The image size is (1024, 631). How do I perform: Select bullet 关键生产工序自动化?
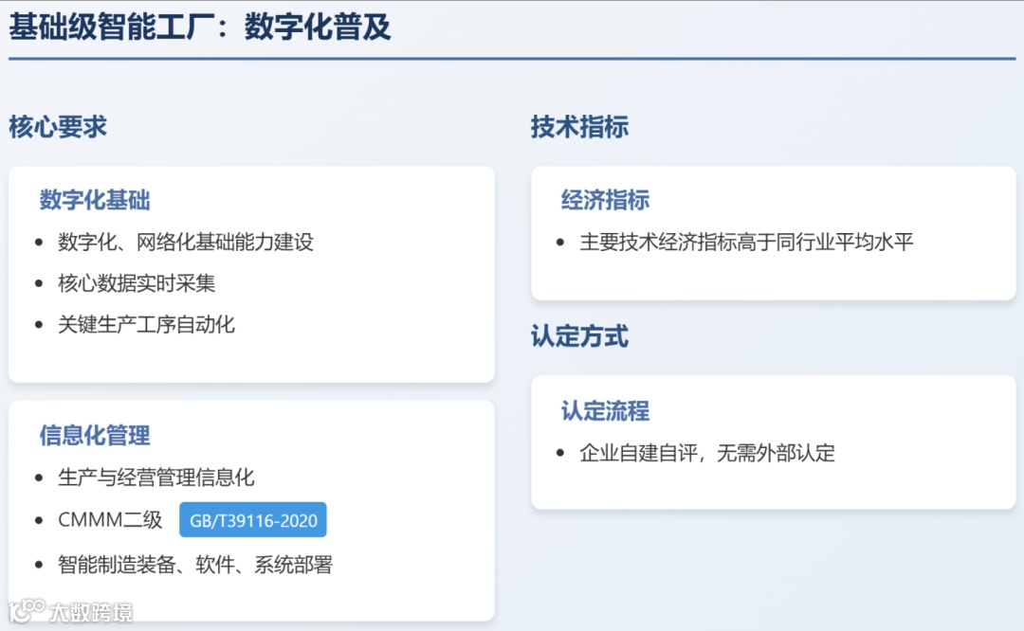pyautogui.click(x=146, y=324)
